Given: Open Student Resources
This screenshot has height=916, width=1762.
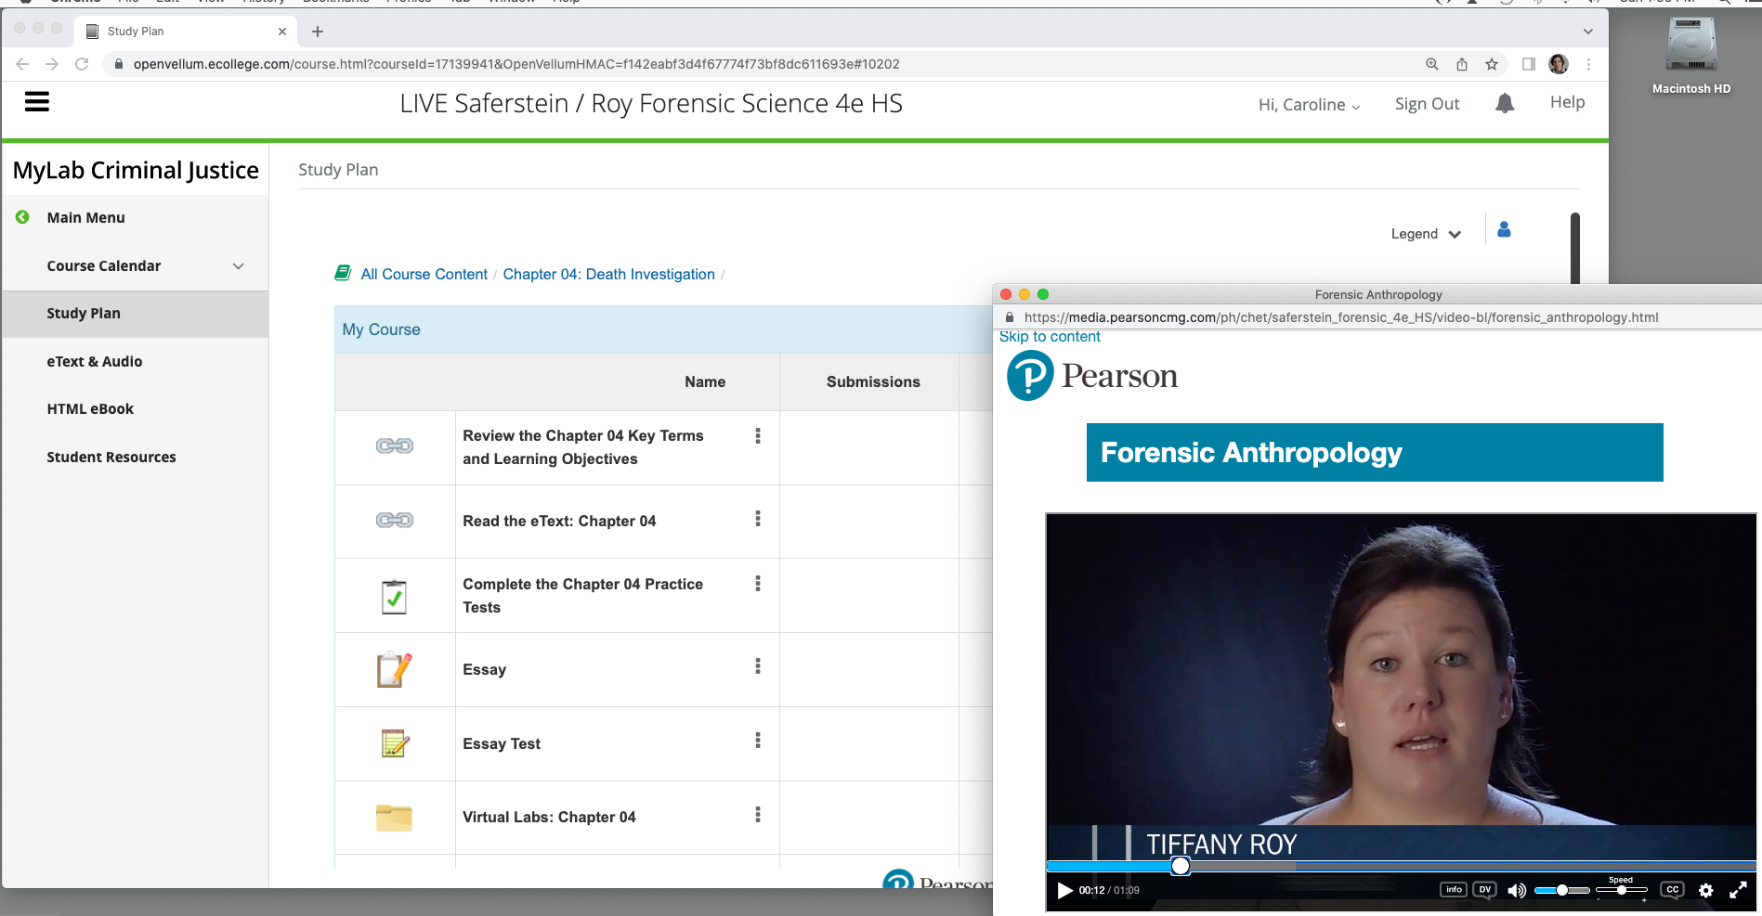Looking at the screenshot, I should point(111,457).
